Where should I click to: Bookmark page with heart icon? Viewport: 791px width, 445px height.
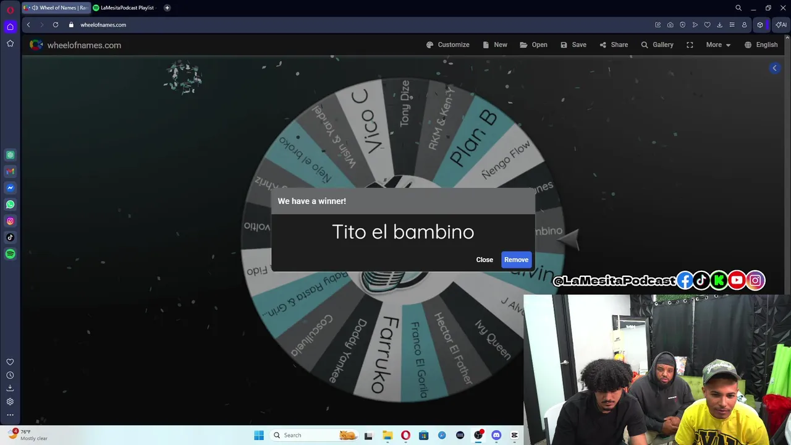point(708,25)
